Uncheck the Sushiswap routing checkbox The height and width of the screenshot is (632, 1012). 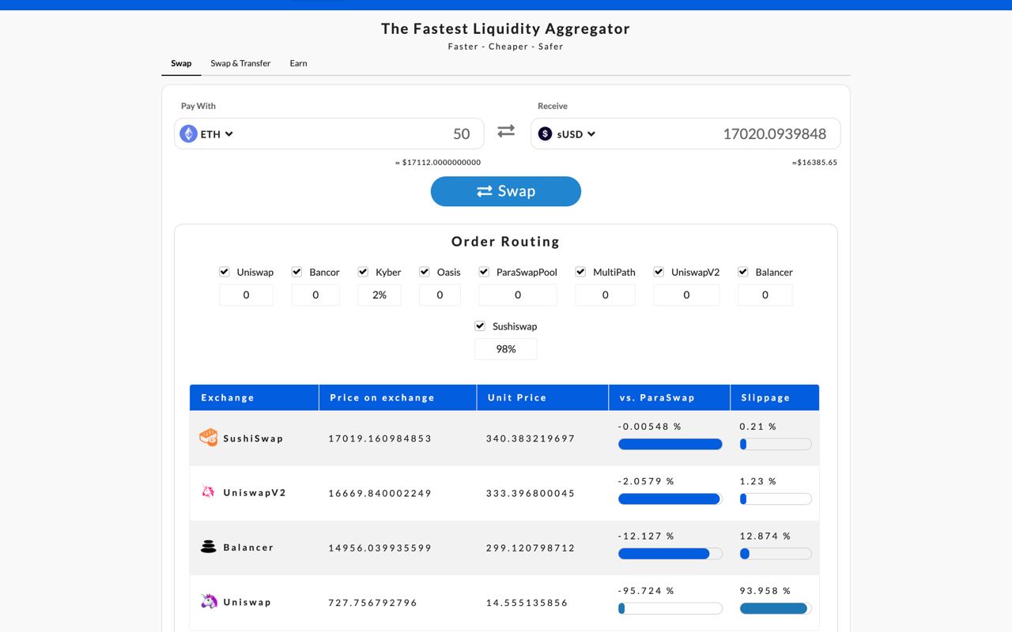point(480,325)
